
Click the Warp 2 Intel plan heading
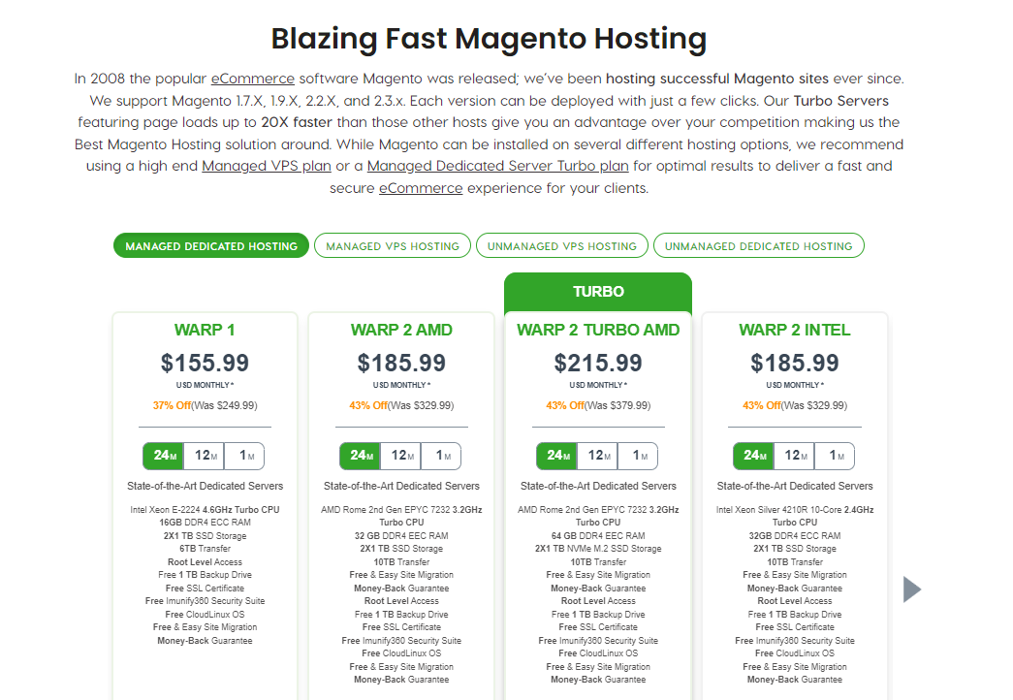coord(795,330)
